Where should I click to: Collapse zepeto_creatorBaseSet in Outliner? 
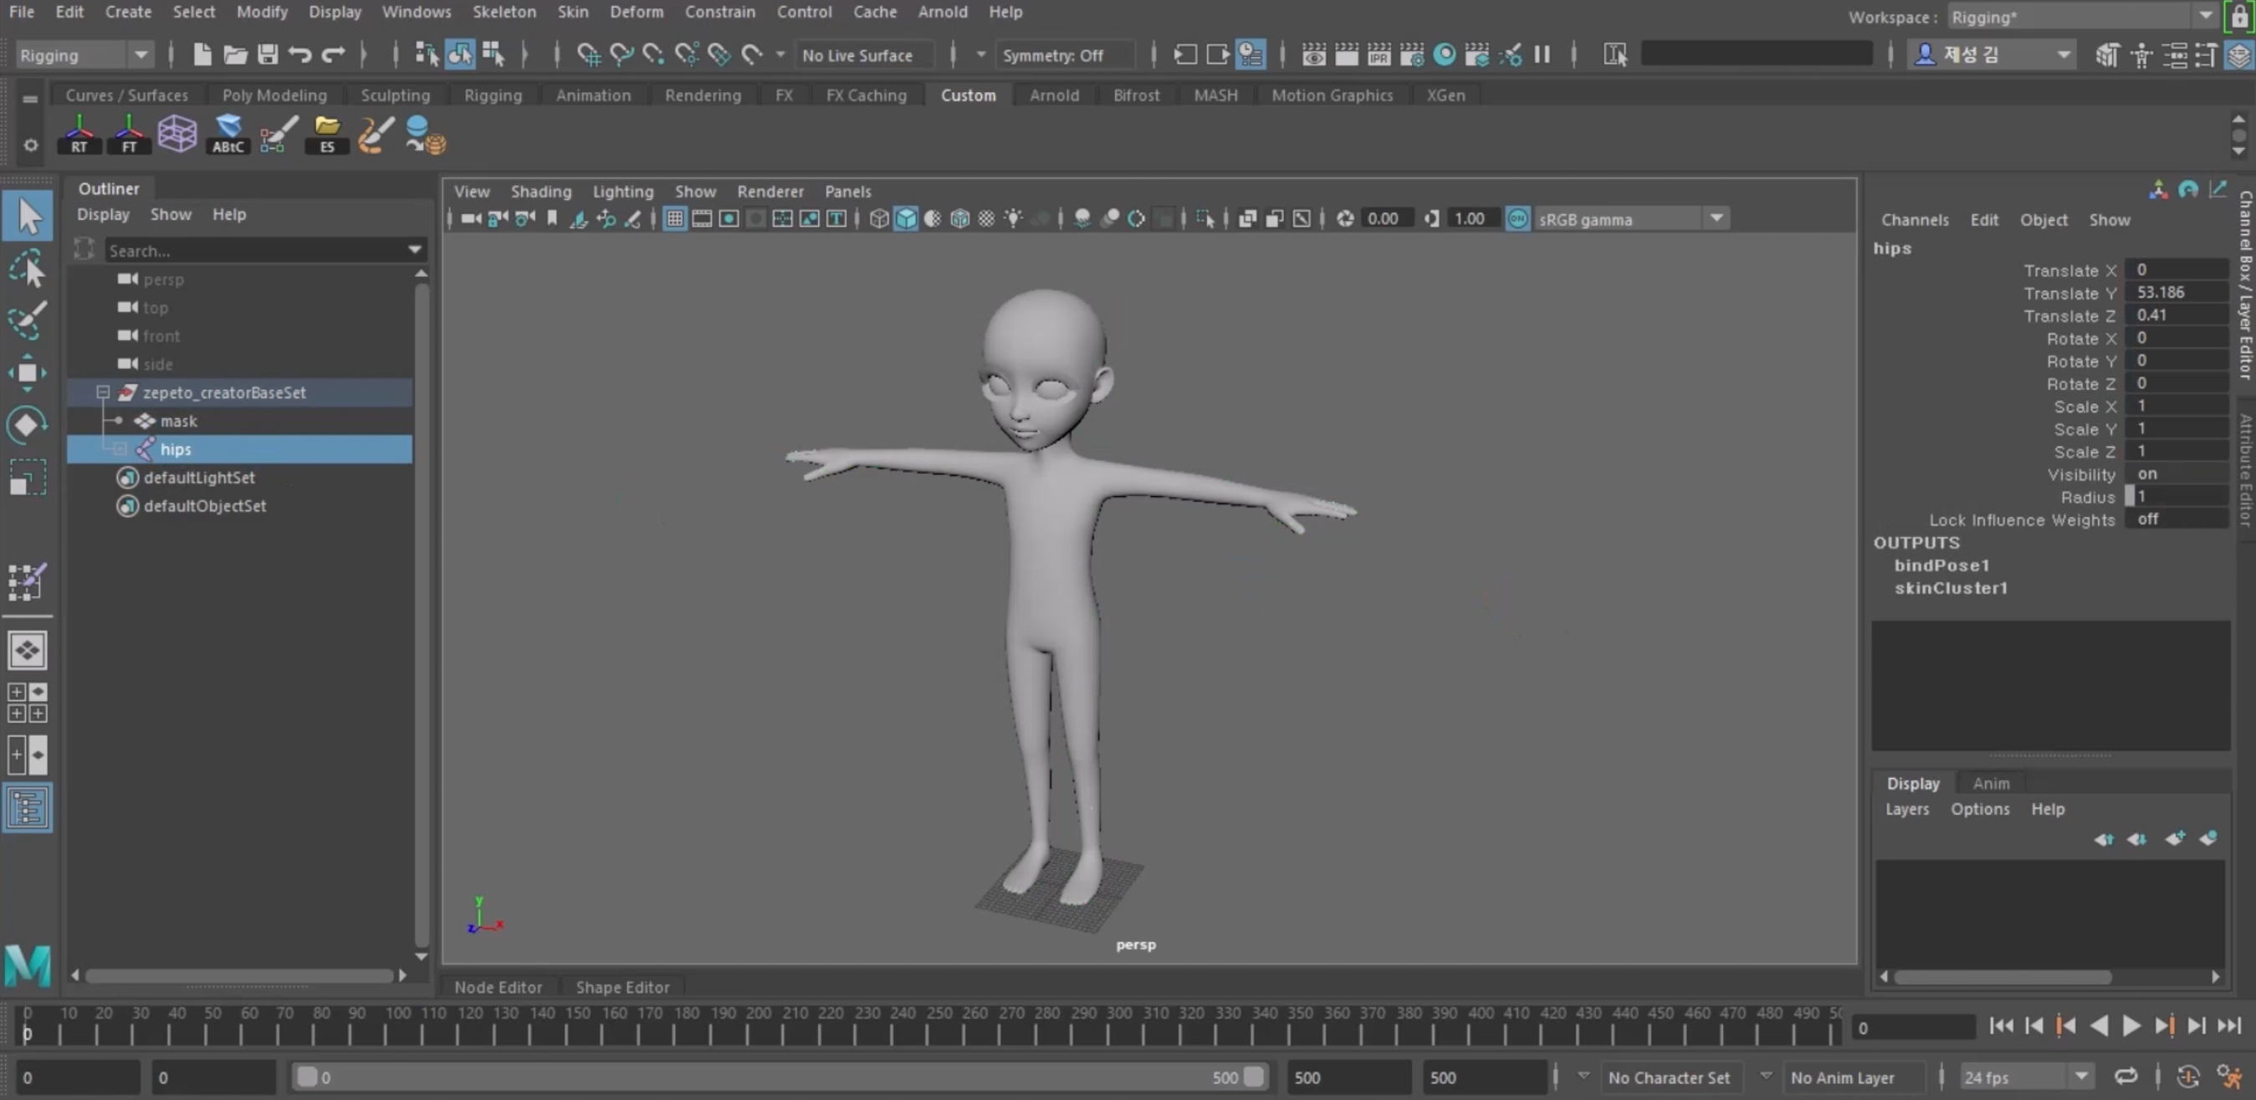(x=102, y=392)
